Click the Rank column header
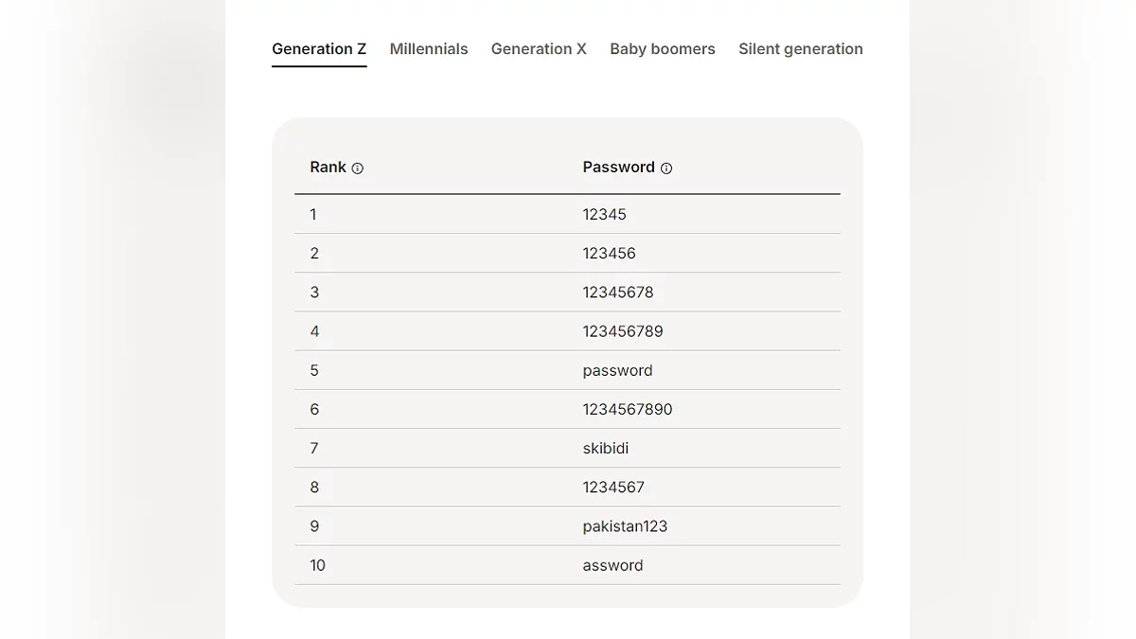Screen dimensions: 1136x639 [328, 168]
